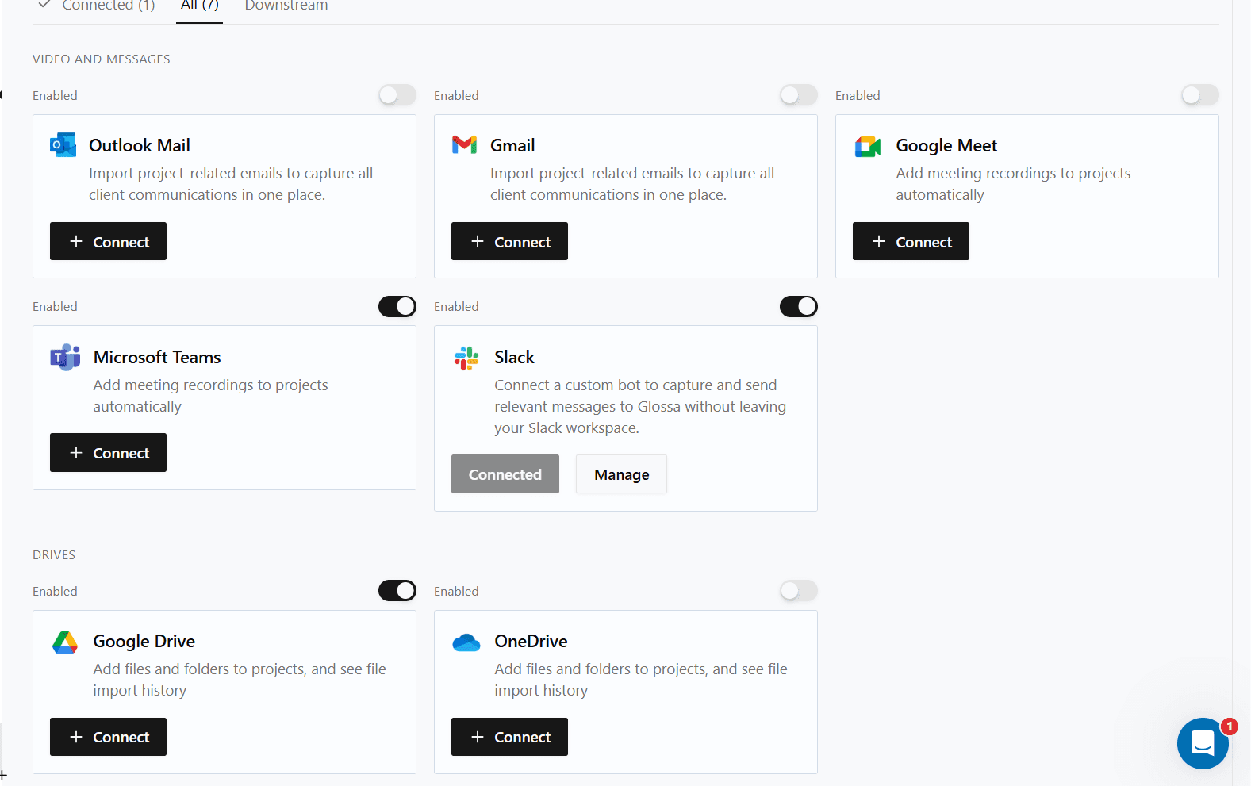Click the Gmail logo icon
The width and height of the screenshot is (1251, 786).
pyautogui.click(x=464, y=144)
